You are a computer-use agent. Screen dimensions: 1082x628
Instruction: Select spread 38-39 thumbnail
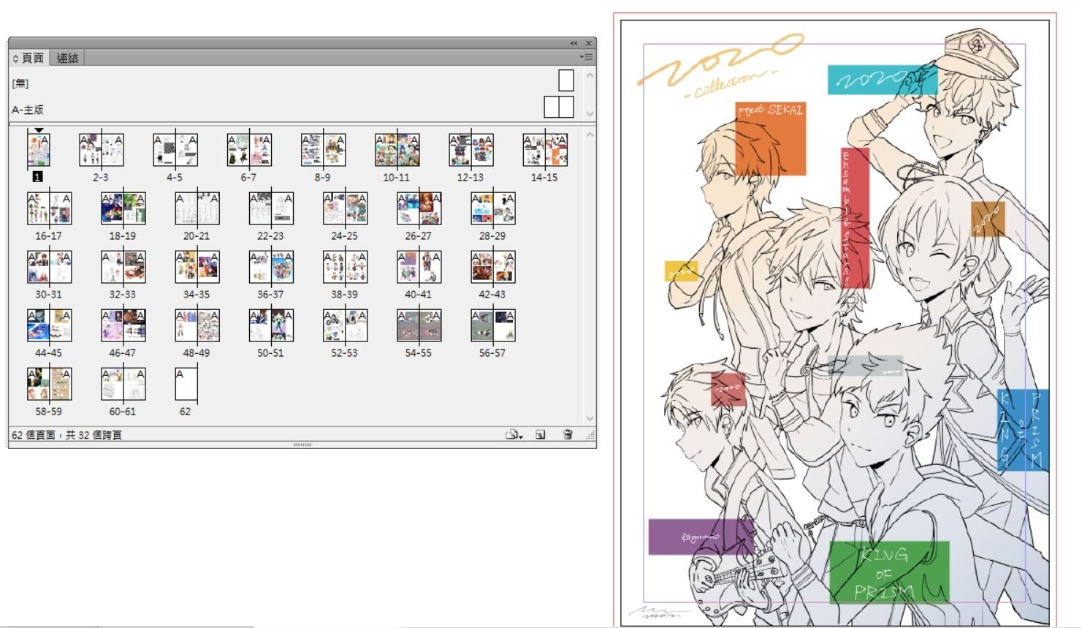tap(345, 267)
